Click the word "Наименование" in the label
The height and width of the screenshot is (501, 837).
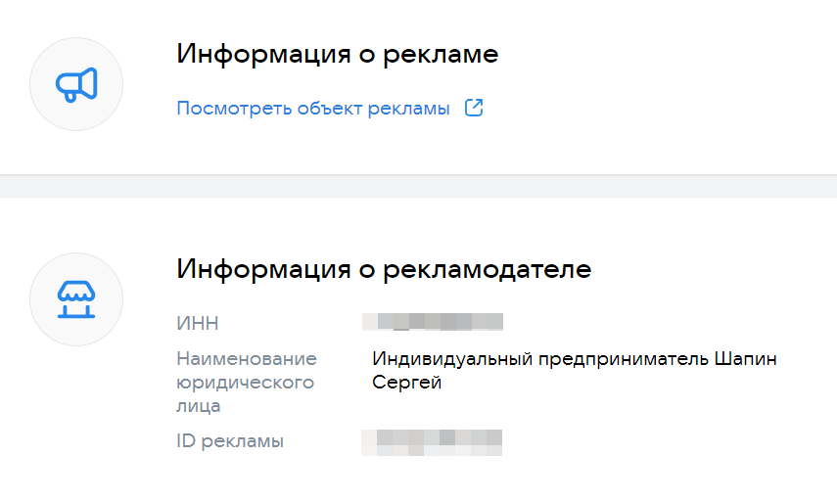(x=247, y=359)
